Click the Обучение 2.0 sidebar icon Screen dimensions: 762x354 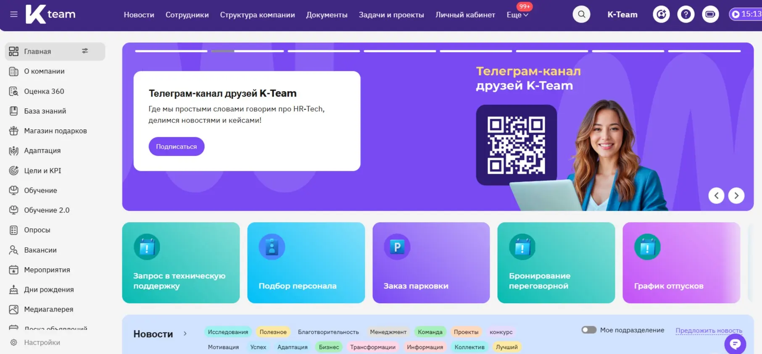[14, 210]
